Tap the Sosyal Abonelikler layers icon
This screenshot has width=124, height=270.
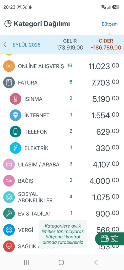[9, 197]
